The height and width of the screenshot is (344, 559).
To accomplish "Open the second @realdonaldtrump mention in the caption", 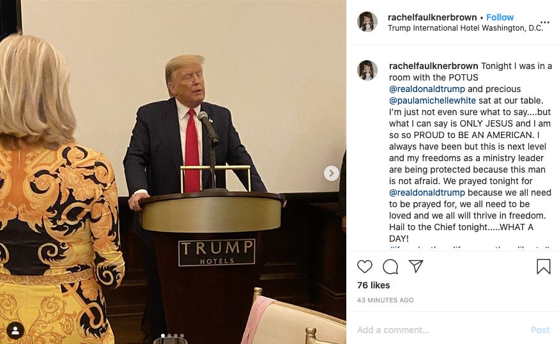I will [427, 192].
